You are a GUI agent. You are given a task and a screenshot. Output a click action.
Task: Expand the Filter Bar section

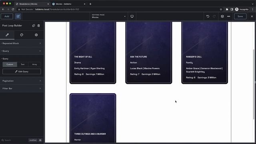(22, 88)
